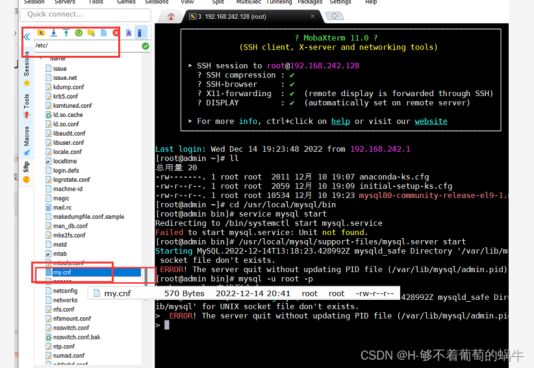Click the home tab icon

(171, 16)
